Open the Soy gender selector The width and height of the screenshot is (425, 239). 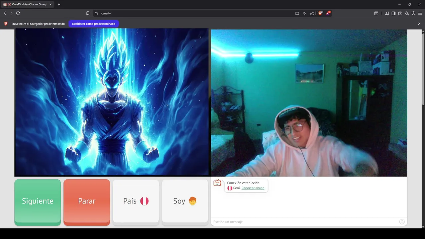pos(185,201)
